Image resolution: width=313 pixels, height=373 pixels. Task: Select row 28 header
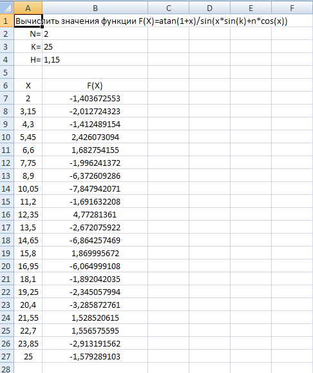coord(6,368)
